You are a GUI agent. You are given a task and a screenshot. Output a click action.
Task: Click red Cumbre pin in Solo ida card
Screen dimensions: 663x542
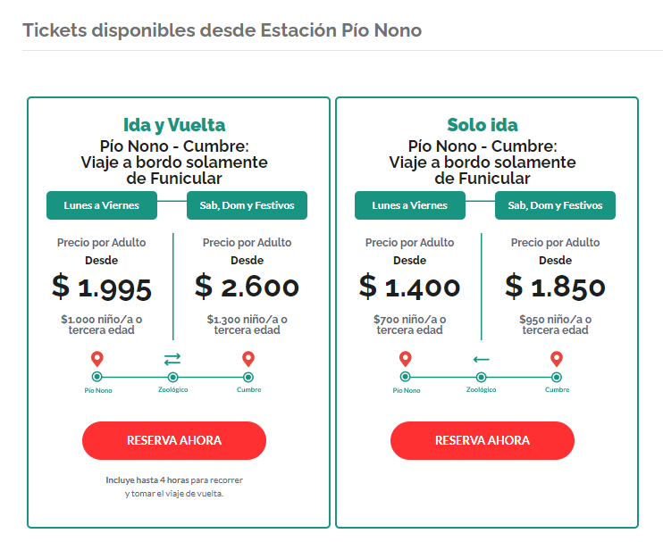click(x=557, y=359)
